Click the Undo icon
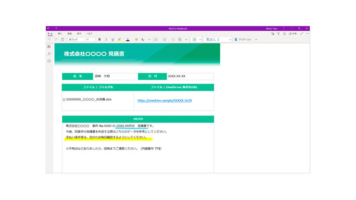 [49, 39]
